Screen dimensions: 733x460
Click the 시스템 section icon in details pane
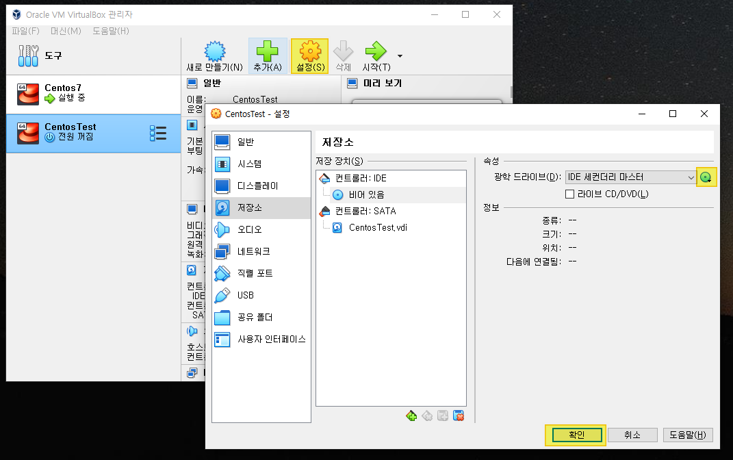pos(192,125)
